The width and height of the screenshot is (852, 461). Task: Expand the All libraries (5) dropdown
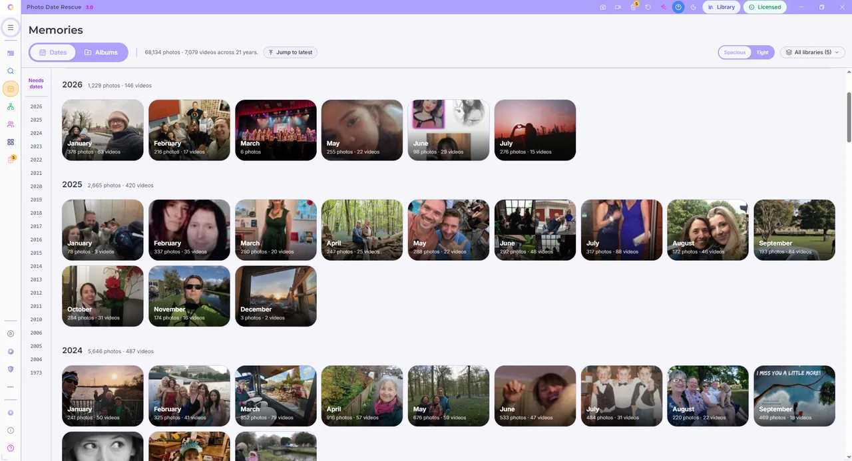(813, 53)
